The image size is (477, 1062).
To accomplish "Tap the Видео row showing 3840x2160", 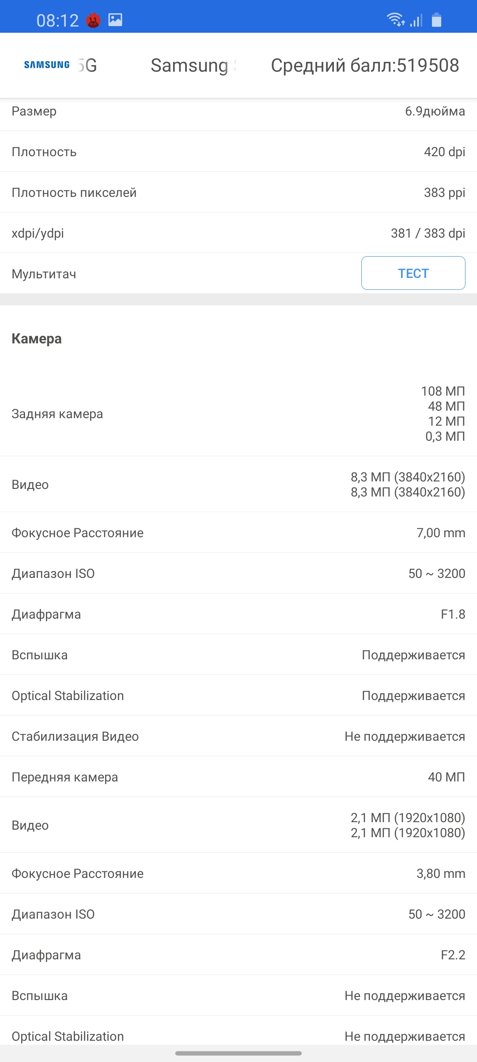I will click(x=238, y=485).
